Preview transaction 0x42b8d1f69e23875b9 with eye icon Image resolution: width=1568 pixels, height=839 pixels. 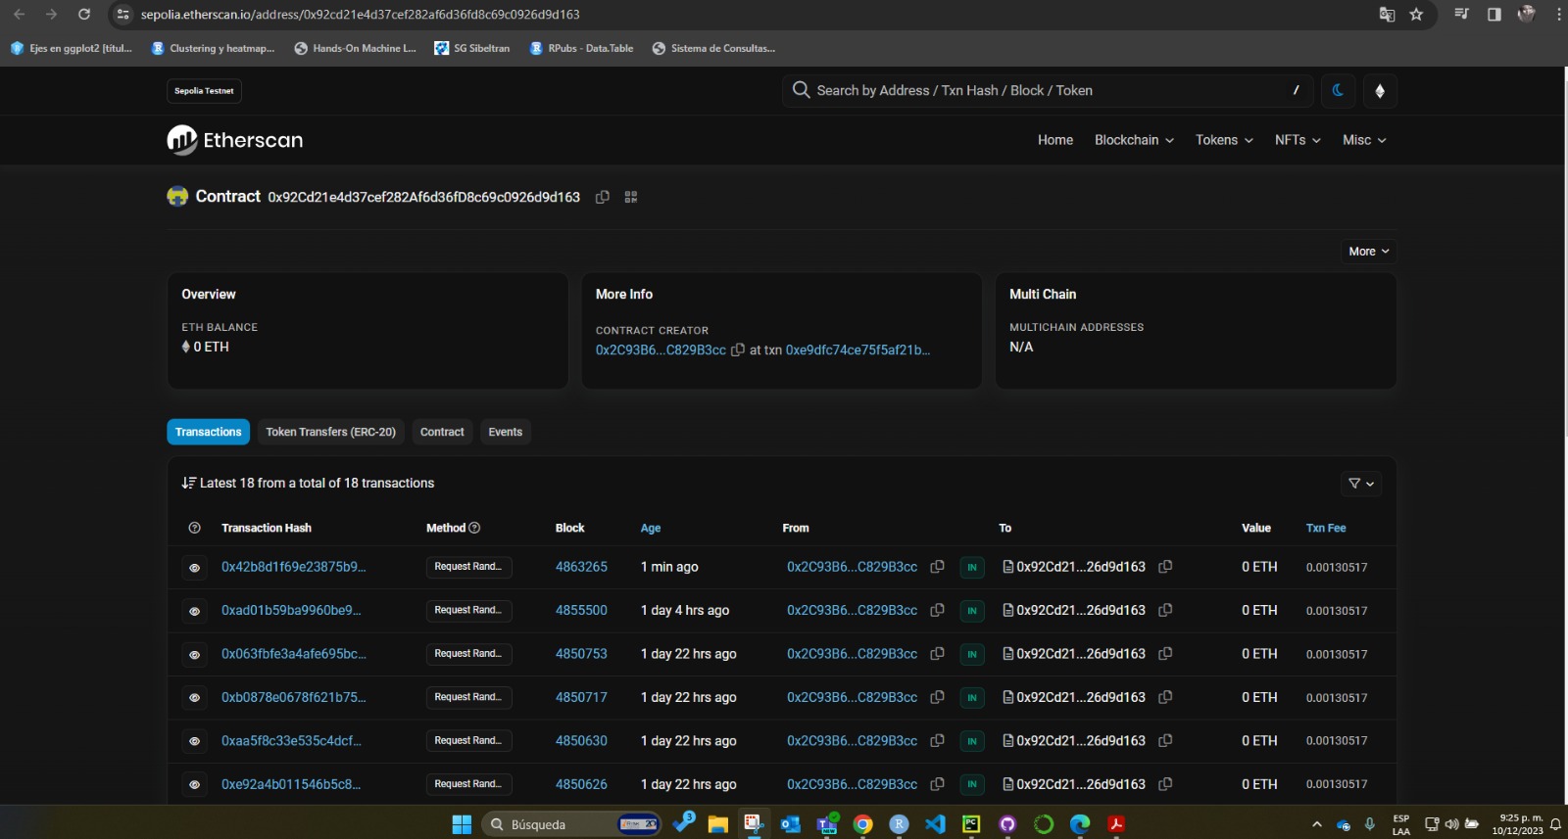coord(194,568)
